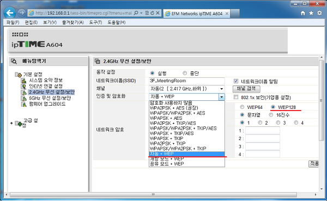Select the WEP128 radio button
Screen dimensions: 327x201
point(273,107)
